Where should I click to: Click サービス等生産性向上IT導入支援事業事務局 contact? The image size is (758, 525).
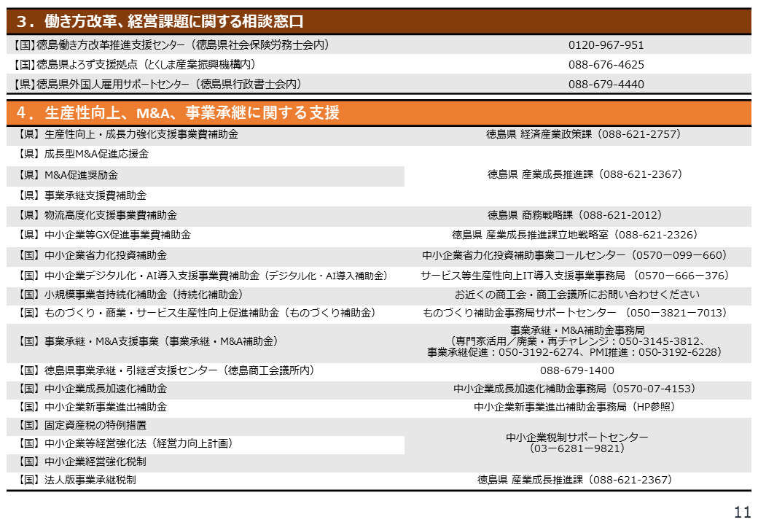pyautogui.click(x=575, y=276)
